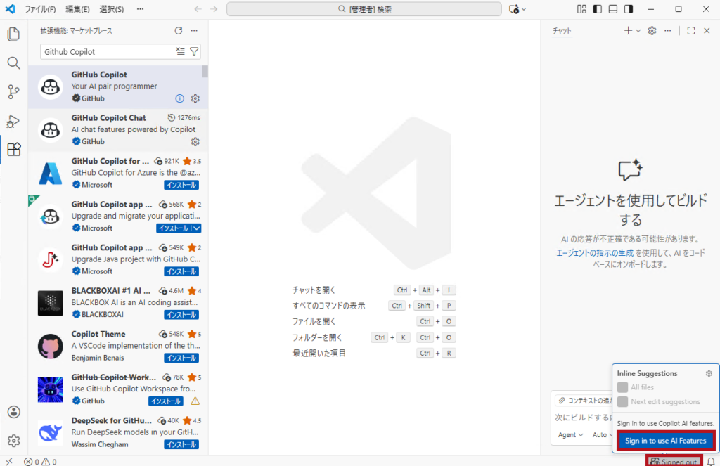
Task: Open the Search view in the activity bar
Action: [13, 63]
